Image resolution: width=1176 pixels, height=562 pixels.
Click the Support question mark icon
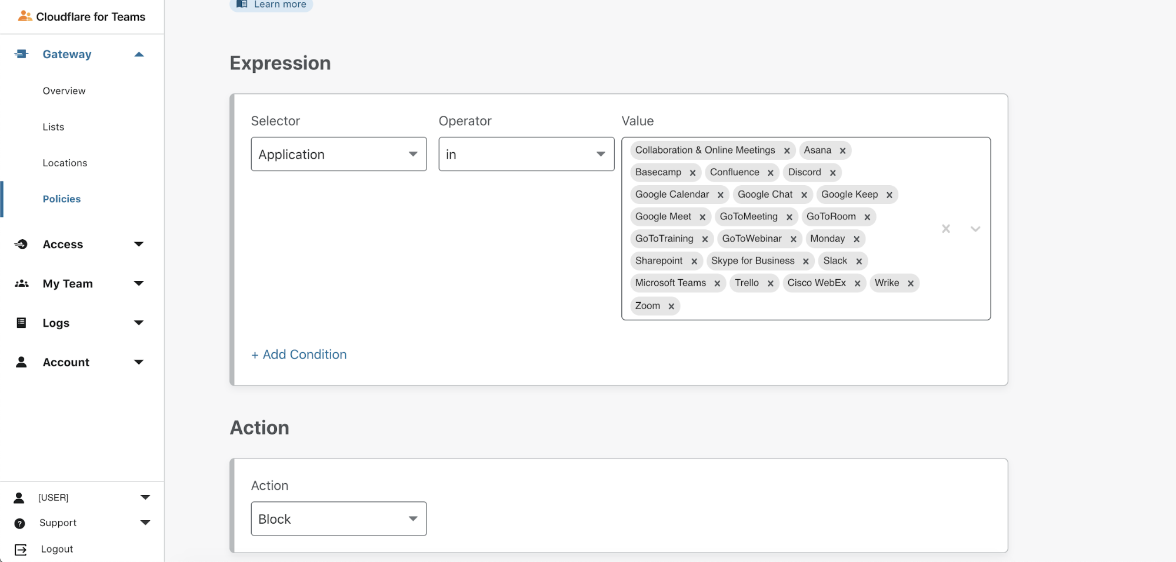tap(19, 523)
